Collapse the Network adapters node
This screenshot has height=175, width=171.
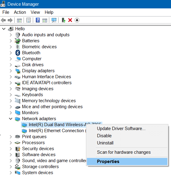point(10,119)
